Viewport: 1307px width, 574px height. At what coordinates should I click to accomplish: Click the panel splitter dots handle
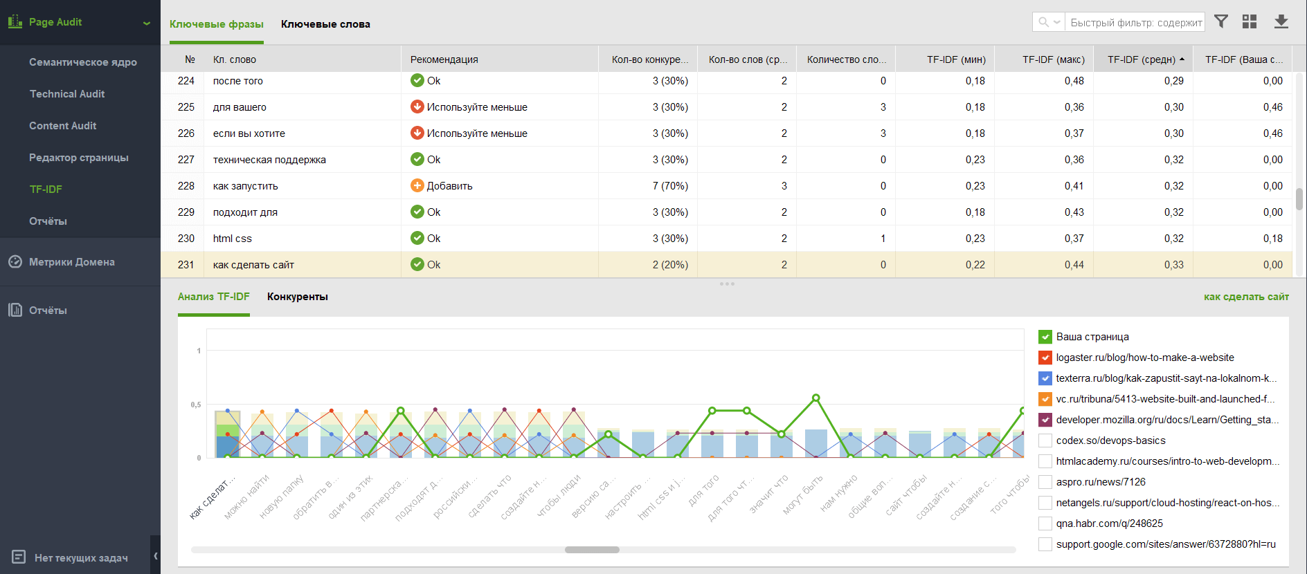(727, 284)
